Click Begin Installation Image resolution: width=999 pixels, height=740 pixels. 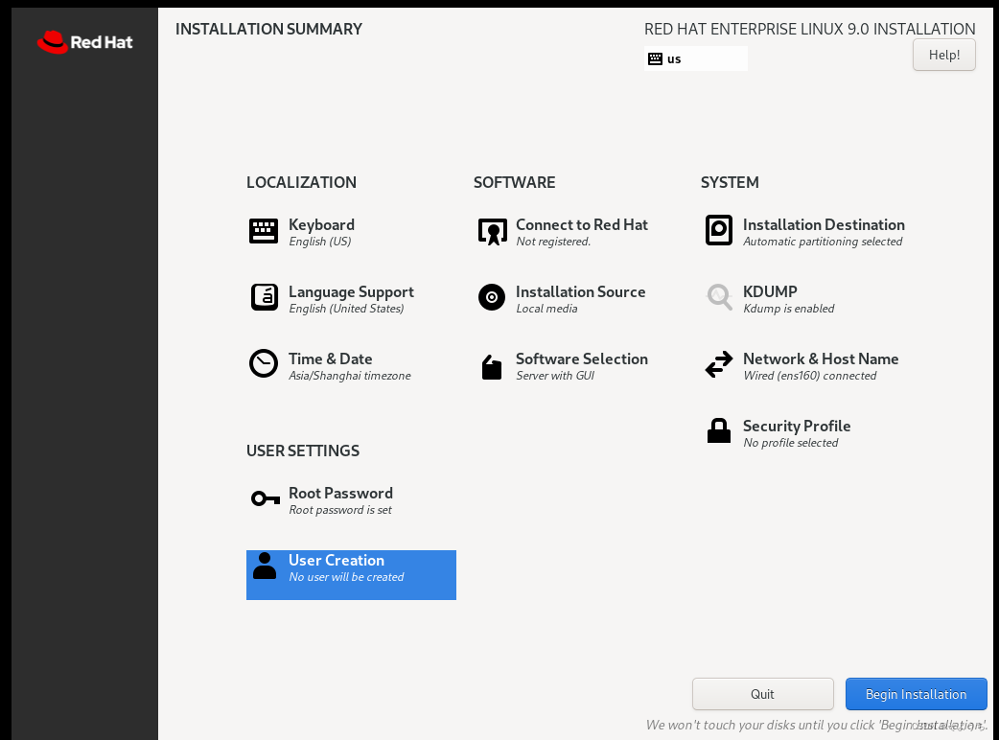pyautogui.click(x=916, y=694)
